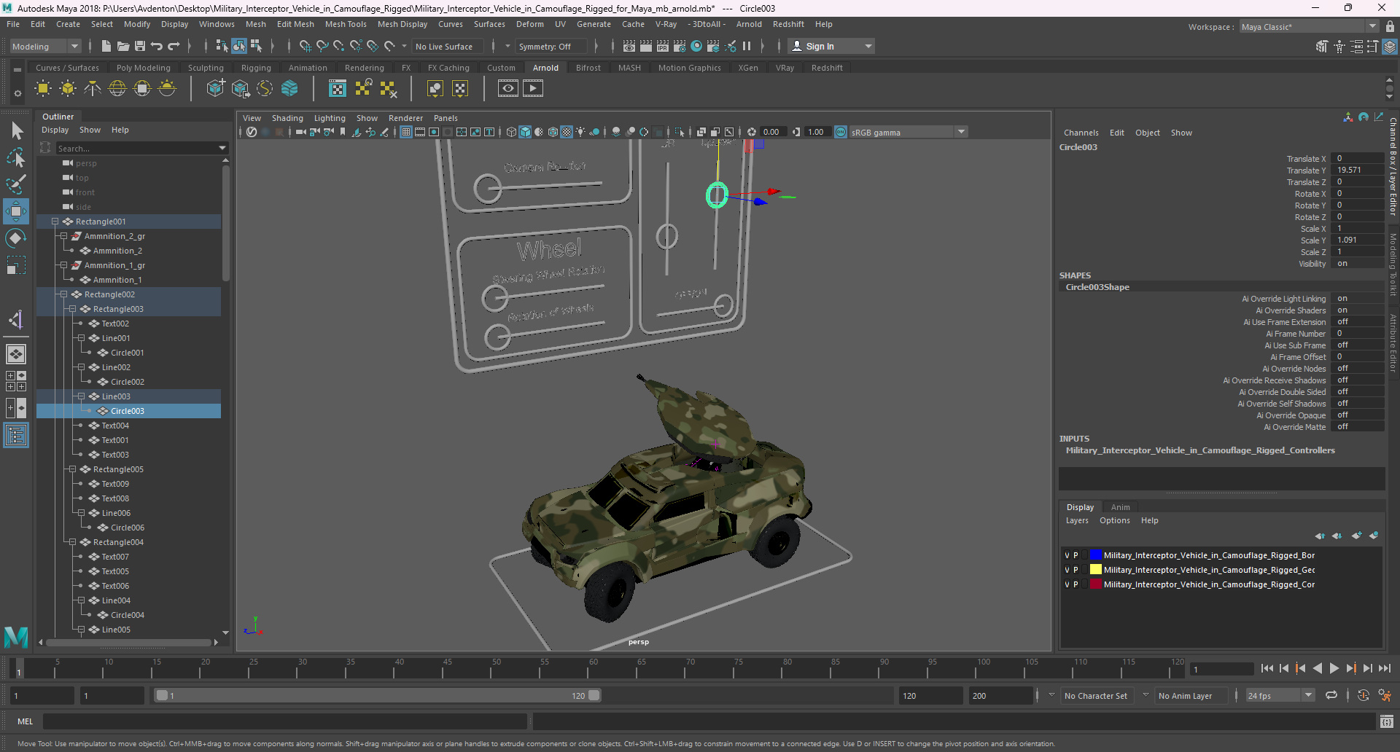Open the Arnold RenderView eye icon

[x=508, y=89]
